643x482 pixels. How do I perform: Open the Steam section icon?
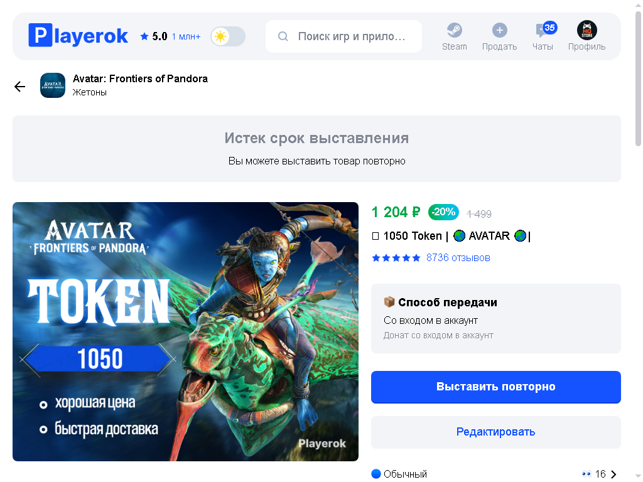(x=454, y=30)
